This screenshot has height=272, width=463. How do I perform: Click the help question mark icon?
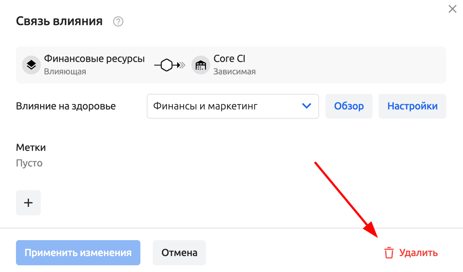coord(118,22)
